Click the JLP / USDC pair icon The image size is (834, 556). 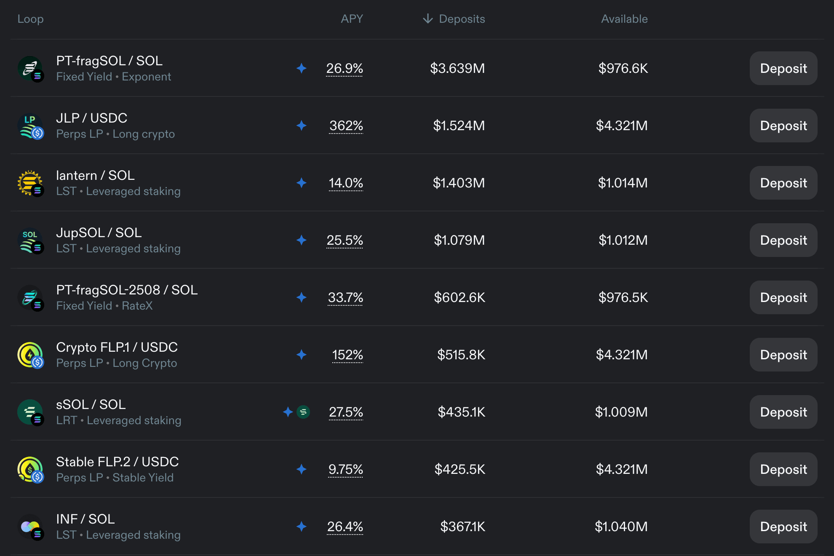coord(30,126)
